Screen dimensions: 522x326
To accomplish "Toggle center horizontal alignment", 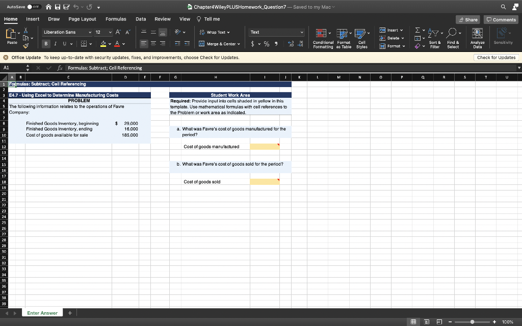I will point(153,43).
